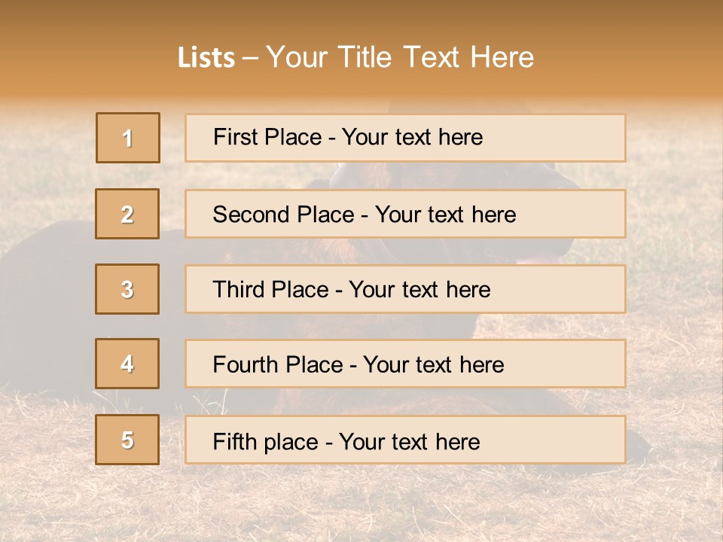Click empty right end of Fifth place box
Viewport: 723px width, 542px height.
click(572, 440)
